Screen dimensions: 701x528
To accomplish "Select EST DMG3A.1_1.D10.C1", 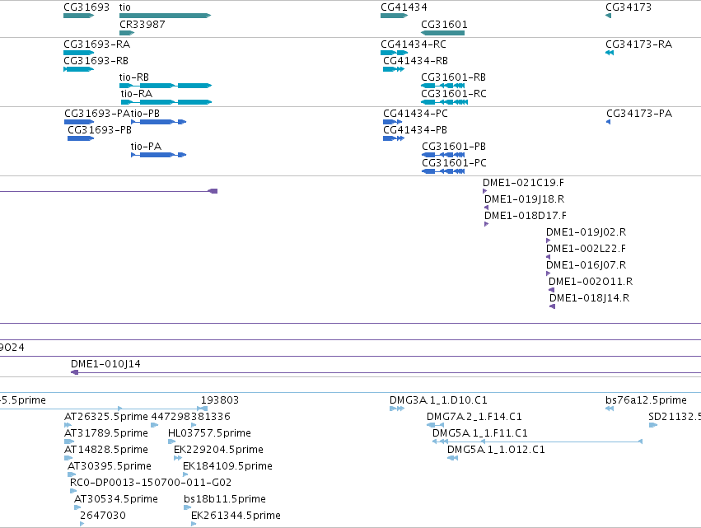I will [x=438, y=400].
